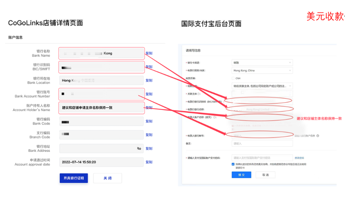
Task: Copy the Bank Account Number
Action: (149, 94)
